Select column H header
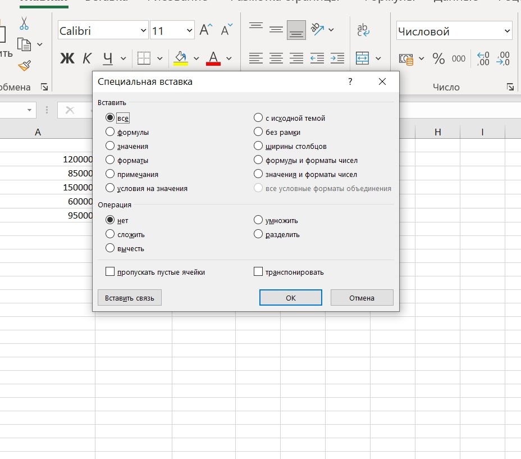 pos(437,133)
